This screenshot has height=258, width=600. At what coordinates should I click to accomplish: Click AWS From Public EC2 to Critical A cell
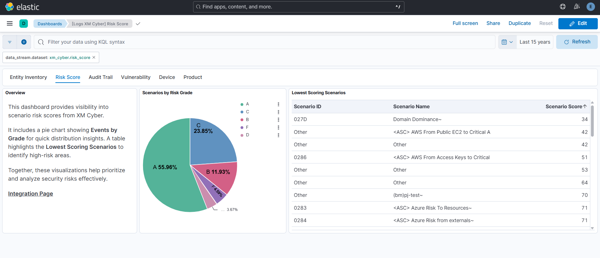coord(442,132)
